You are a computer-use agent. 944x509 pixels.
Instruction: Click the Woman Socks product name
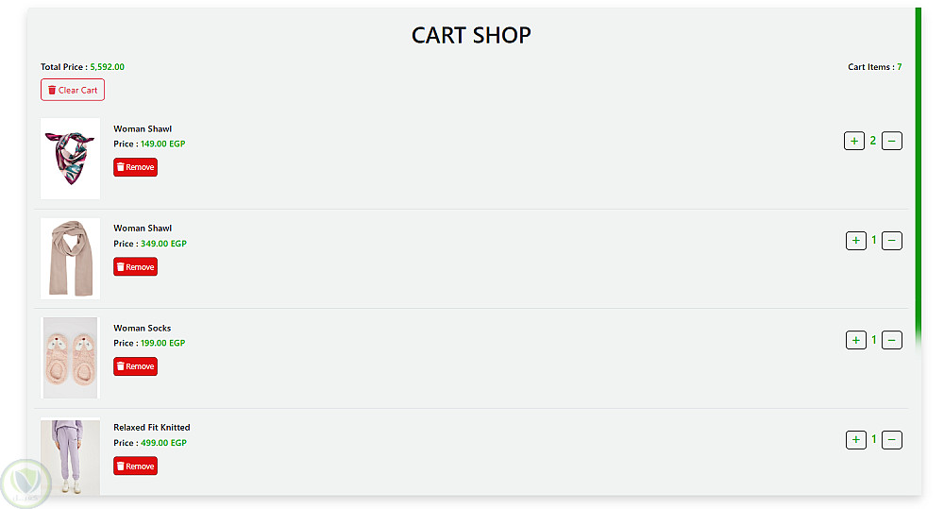click(x=143, y=328)
